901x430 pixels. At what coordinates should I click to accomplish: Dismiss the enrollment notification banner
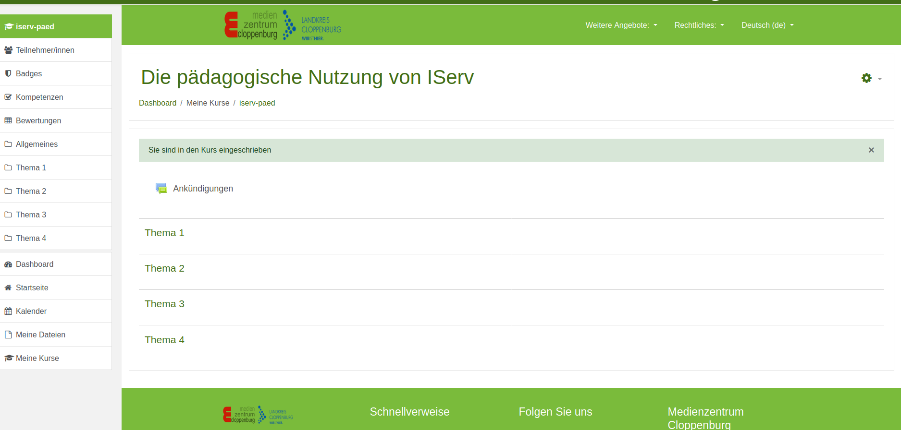(x=871, y=150)
